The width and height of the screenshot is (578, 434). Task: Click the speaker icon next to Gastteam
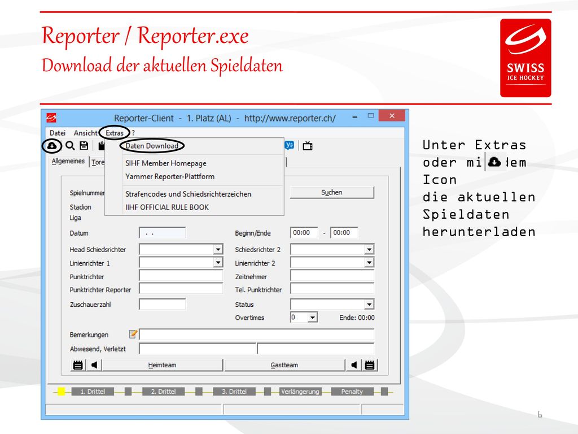pos(354,365)
